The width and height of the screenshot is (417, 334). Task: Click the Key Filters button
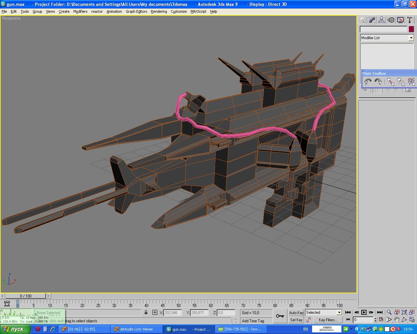click(x=328, y=320)
